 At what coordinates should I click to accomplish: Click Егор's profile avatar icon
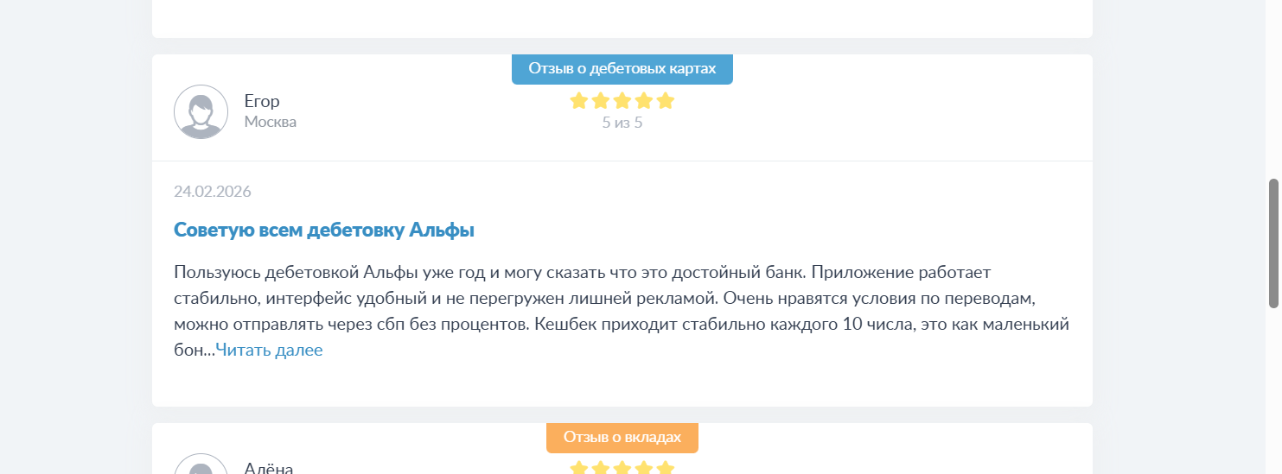(x=201, y=112)
